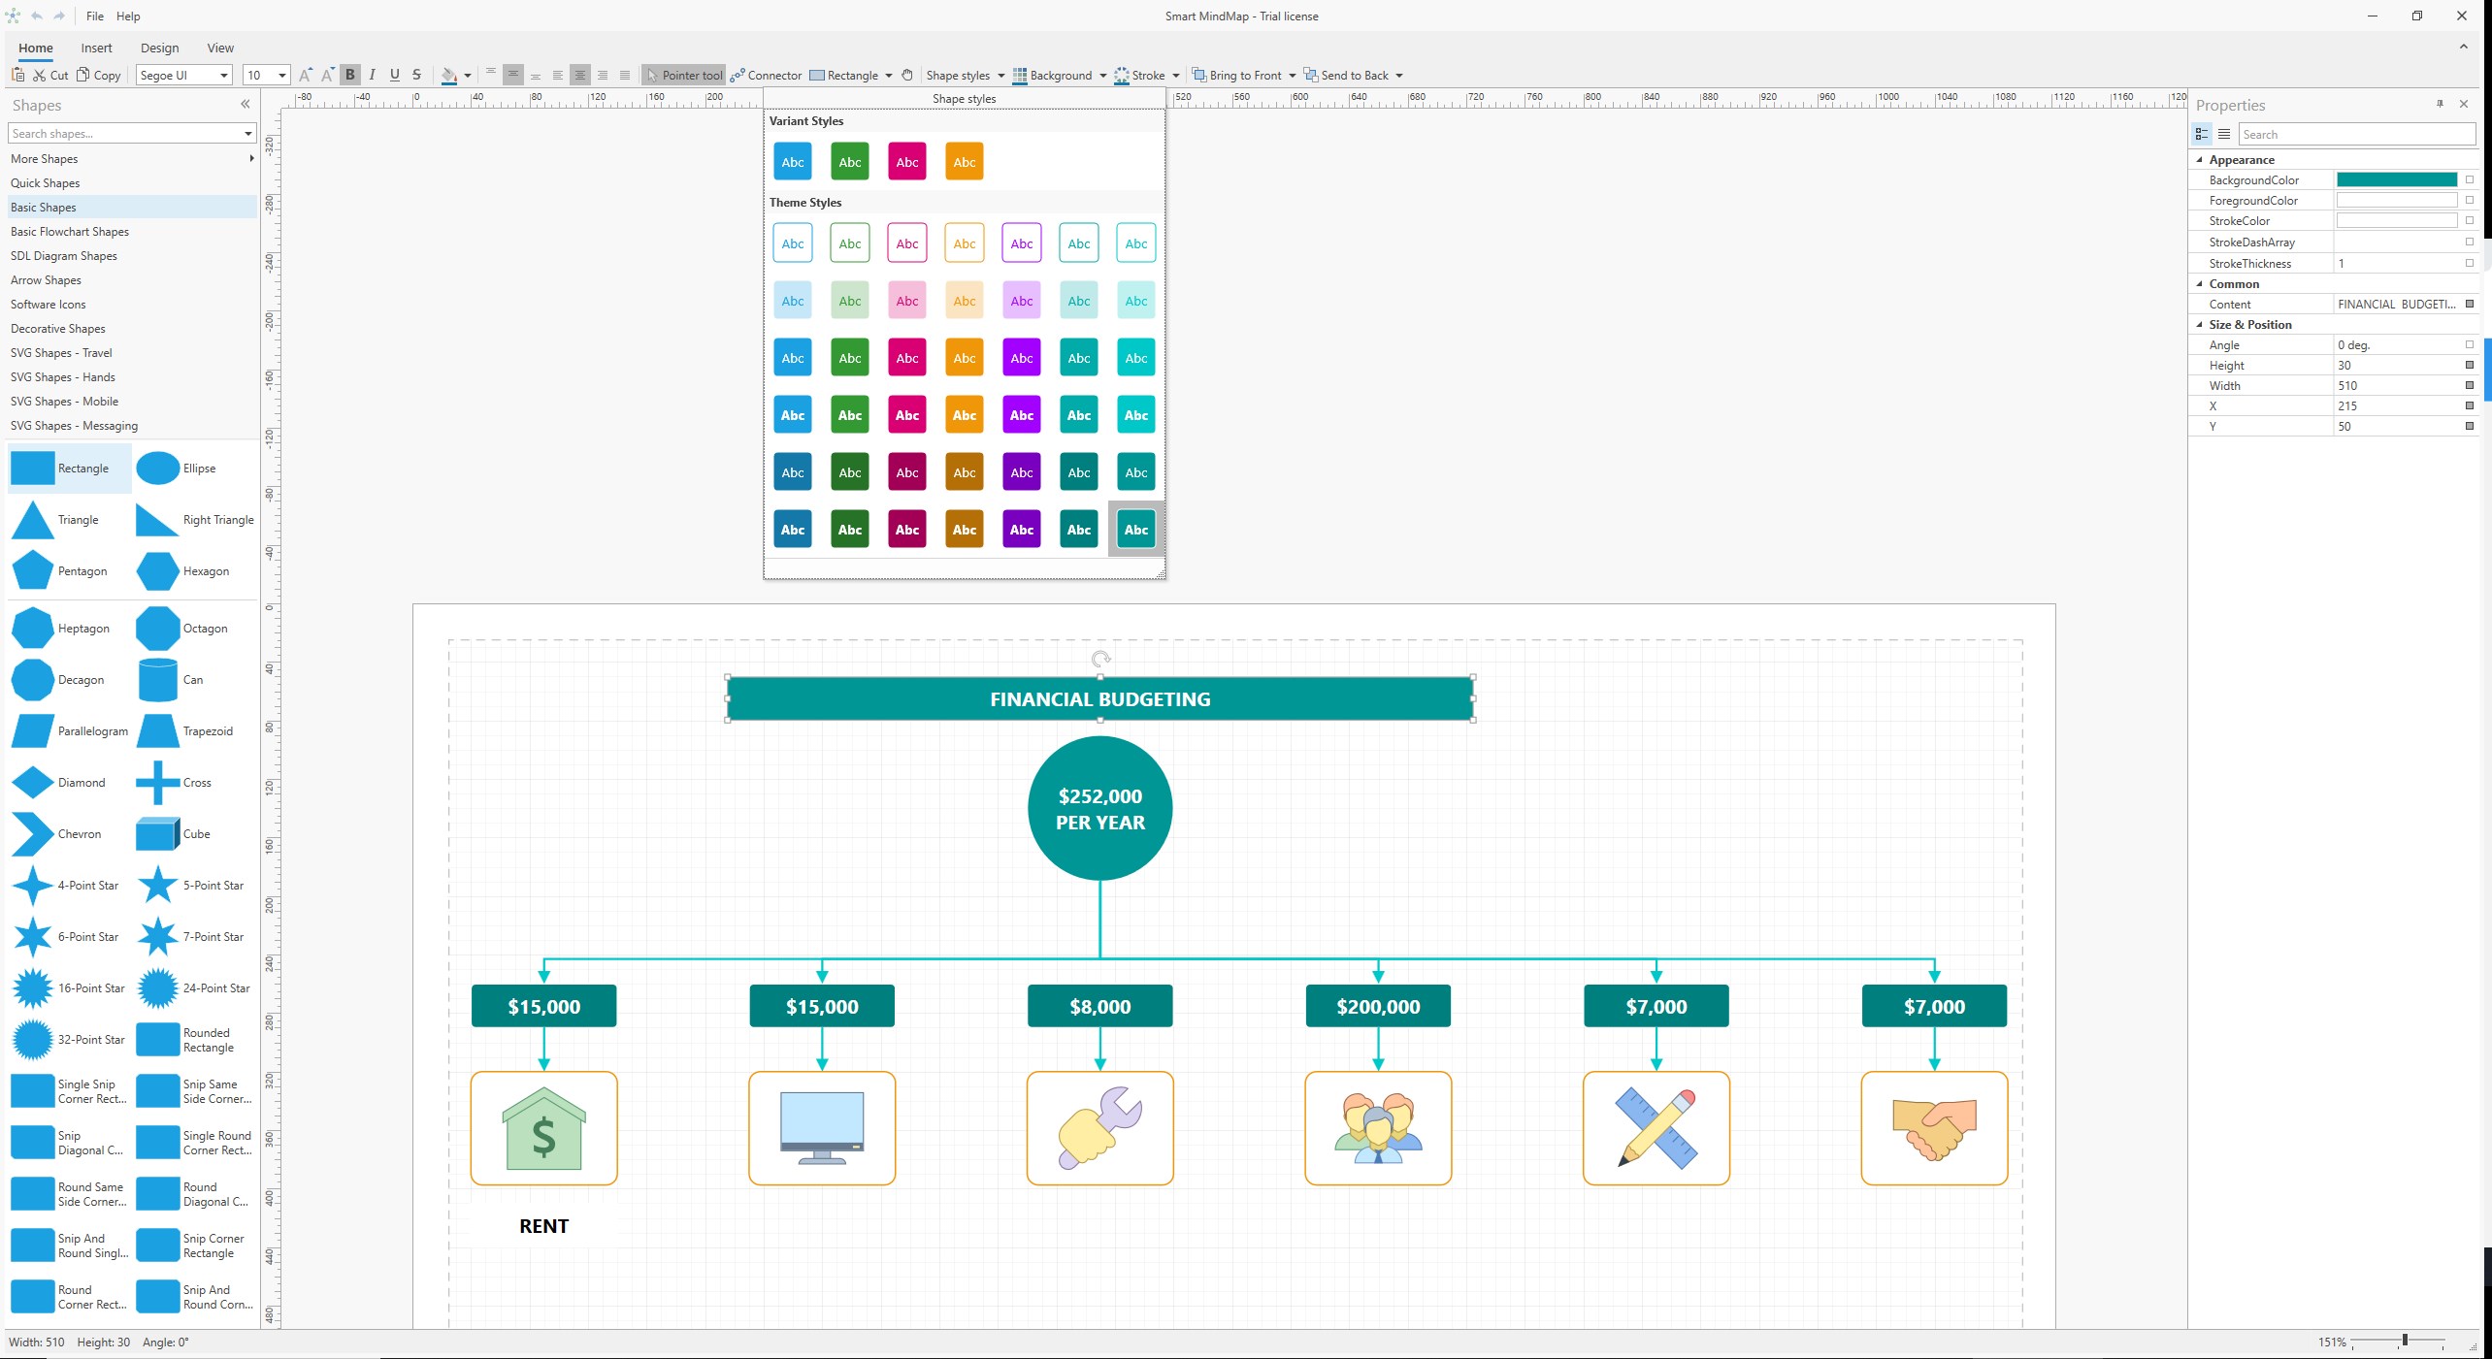The width and height of the screenshot is (2492, 1359).
Task: Open the Cut command in the Home ribbon
Action: (x=49, y=75)
